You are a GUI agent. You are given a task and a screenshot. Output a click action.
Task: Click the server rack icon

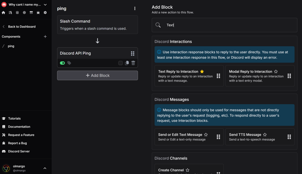tap(31, 12)
